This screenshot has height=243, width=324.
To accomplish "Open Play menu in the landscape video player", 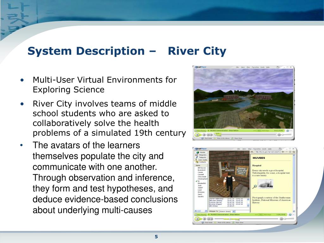I will pos(248,67).
